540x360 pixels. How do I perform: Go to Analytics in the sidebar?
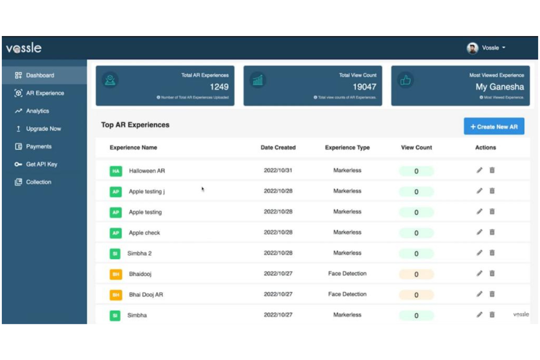37,111
